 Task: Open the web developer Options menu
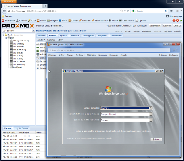tap(141, 21)
